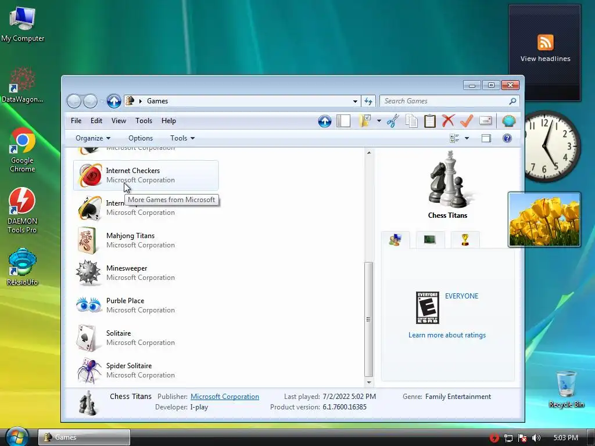595x446 pixels.
Task: Click the Forward navigation button
Action: (90, 101)
